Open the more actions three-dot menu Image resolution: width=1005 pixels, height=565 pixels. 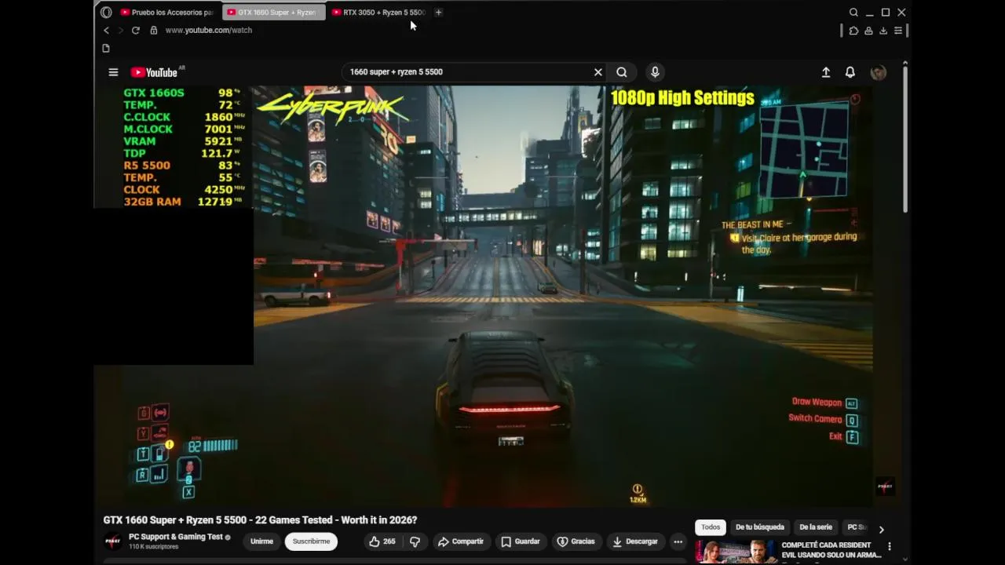click(678, 541)
